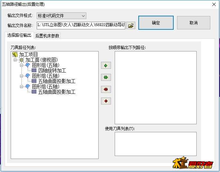Collapse the 加工面(俯视图) tree node
Screen dimensions: 220x172
(15, 60)
